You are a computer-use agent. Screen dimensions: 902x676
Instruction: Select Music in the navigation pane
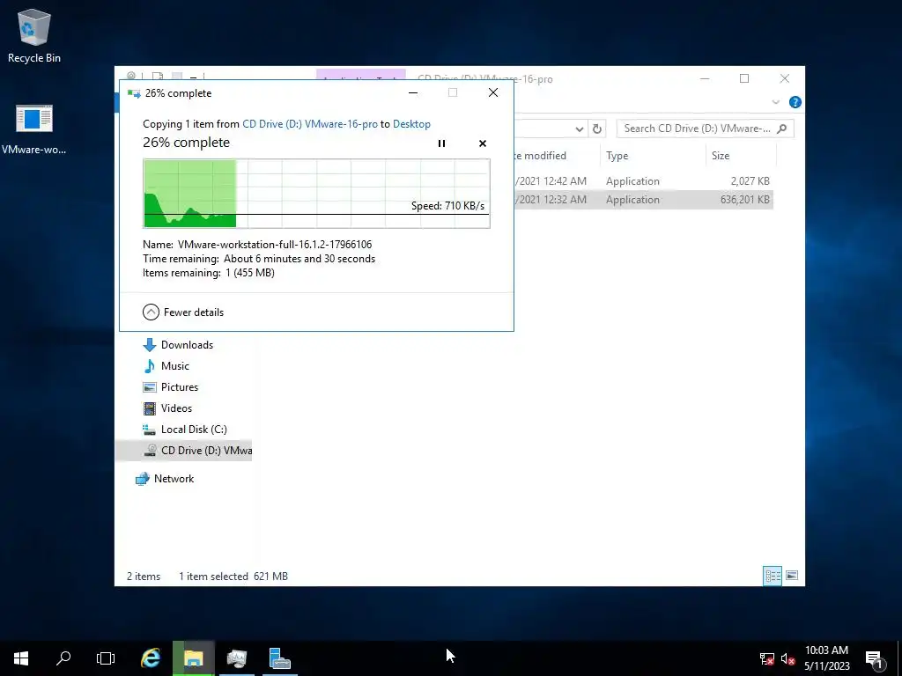pos(175,366)
